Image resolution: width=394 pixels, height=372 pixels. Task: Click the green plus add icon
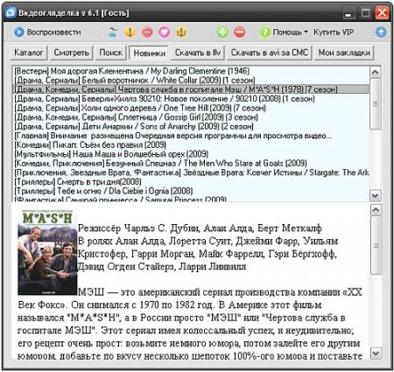point(222,32)
